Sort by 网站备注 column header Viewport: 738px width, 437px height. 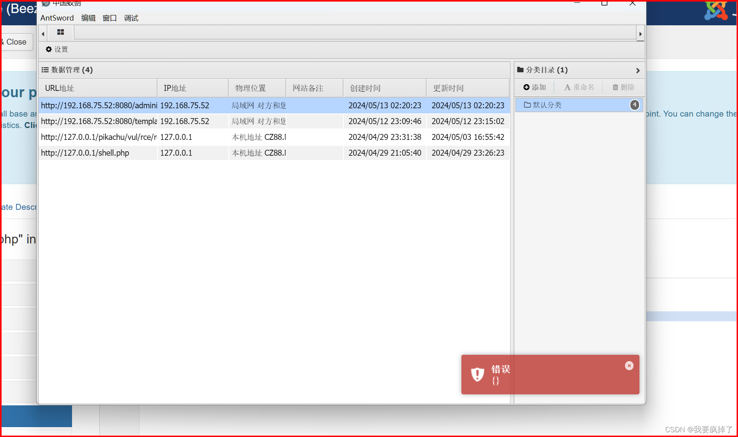coord(314,88)
